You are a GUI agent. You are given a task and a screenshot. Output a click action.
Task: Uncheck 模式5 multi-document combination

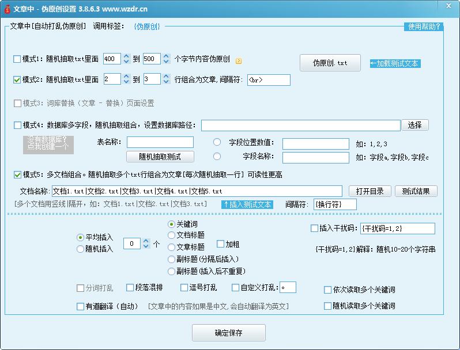(17, 174)
